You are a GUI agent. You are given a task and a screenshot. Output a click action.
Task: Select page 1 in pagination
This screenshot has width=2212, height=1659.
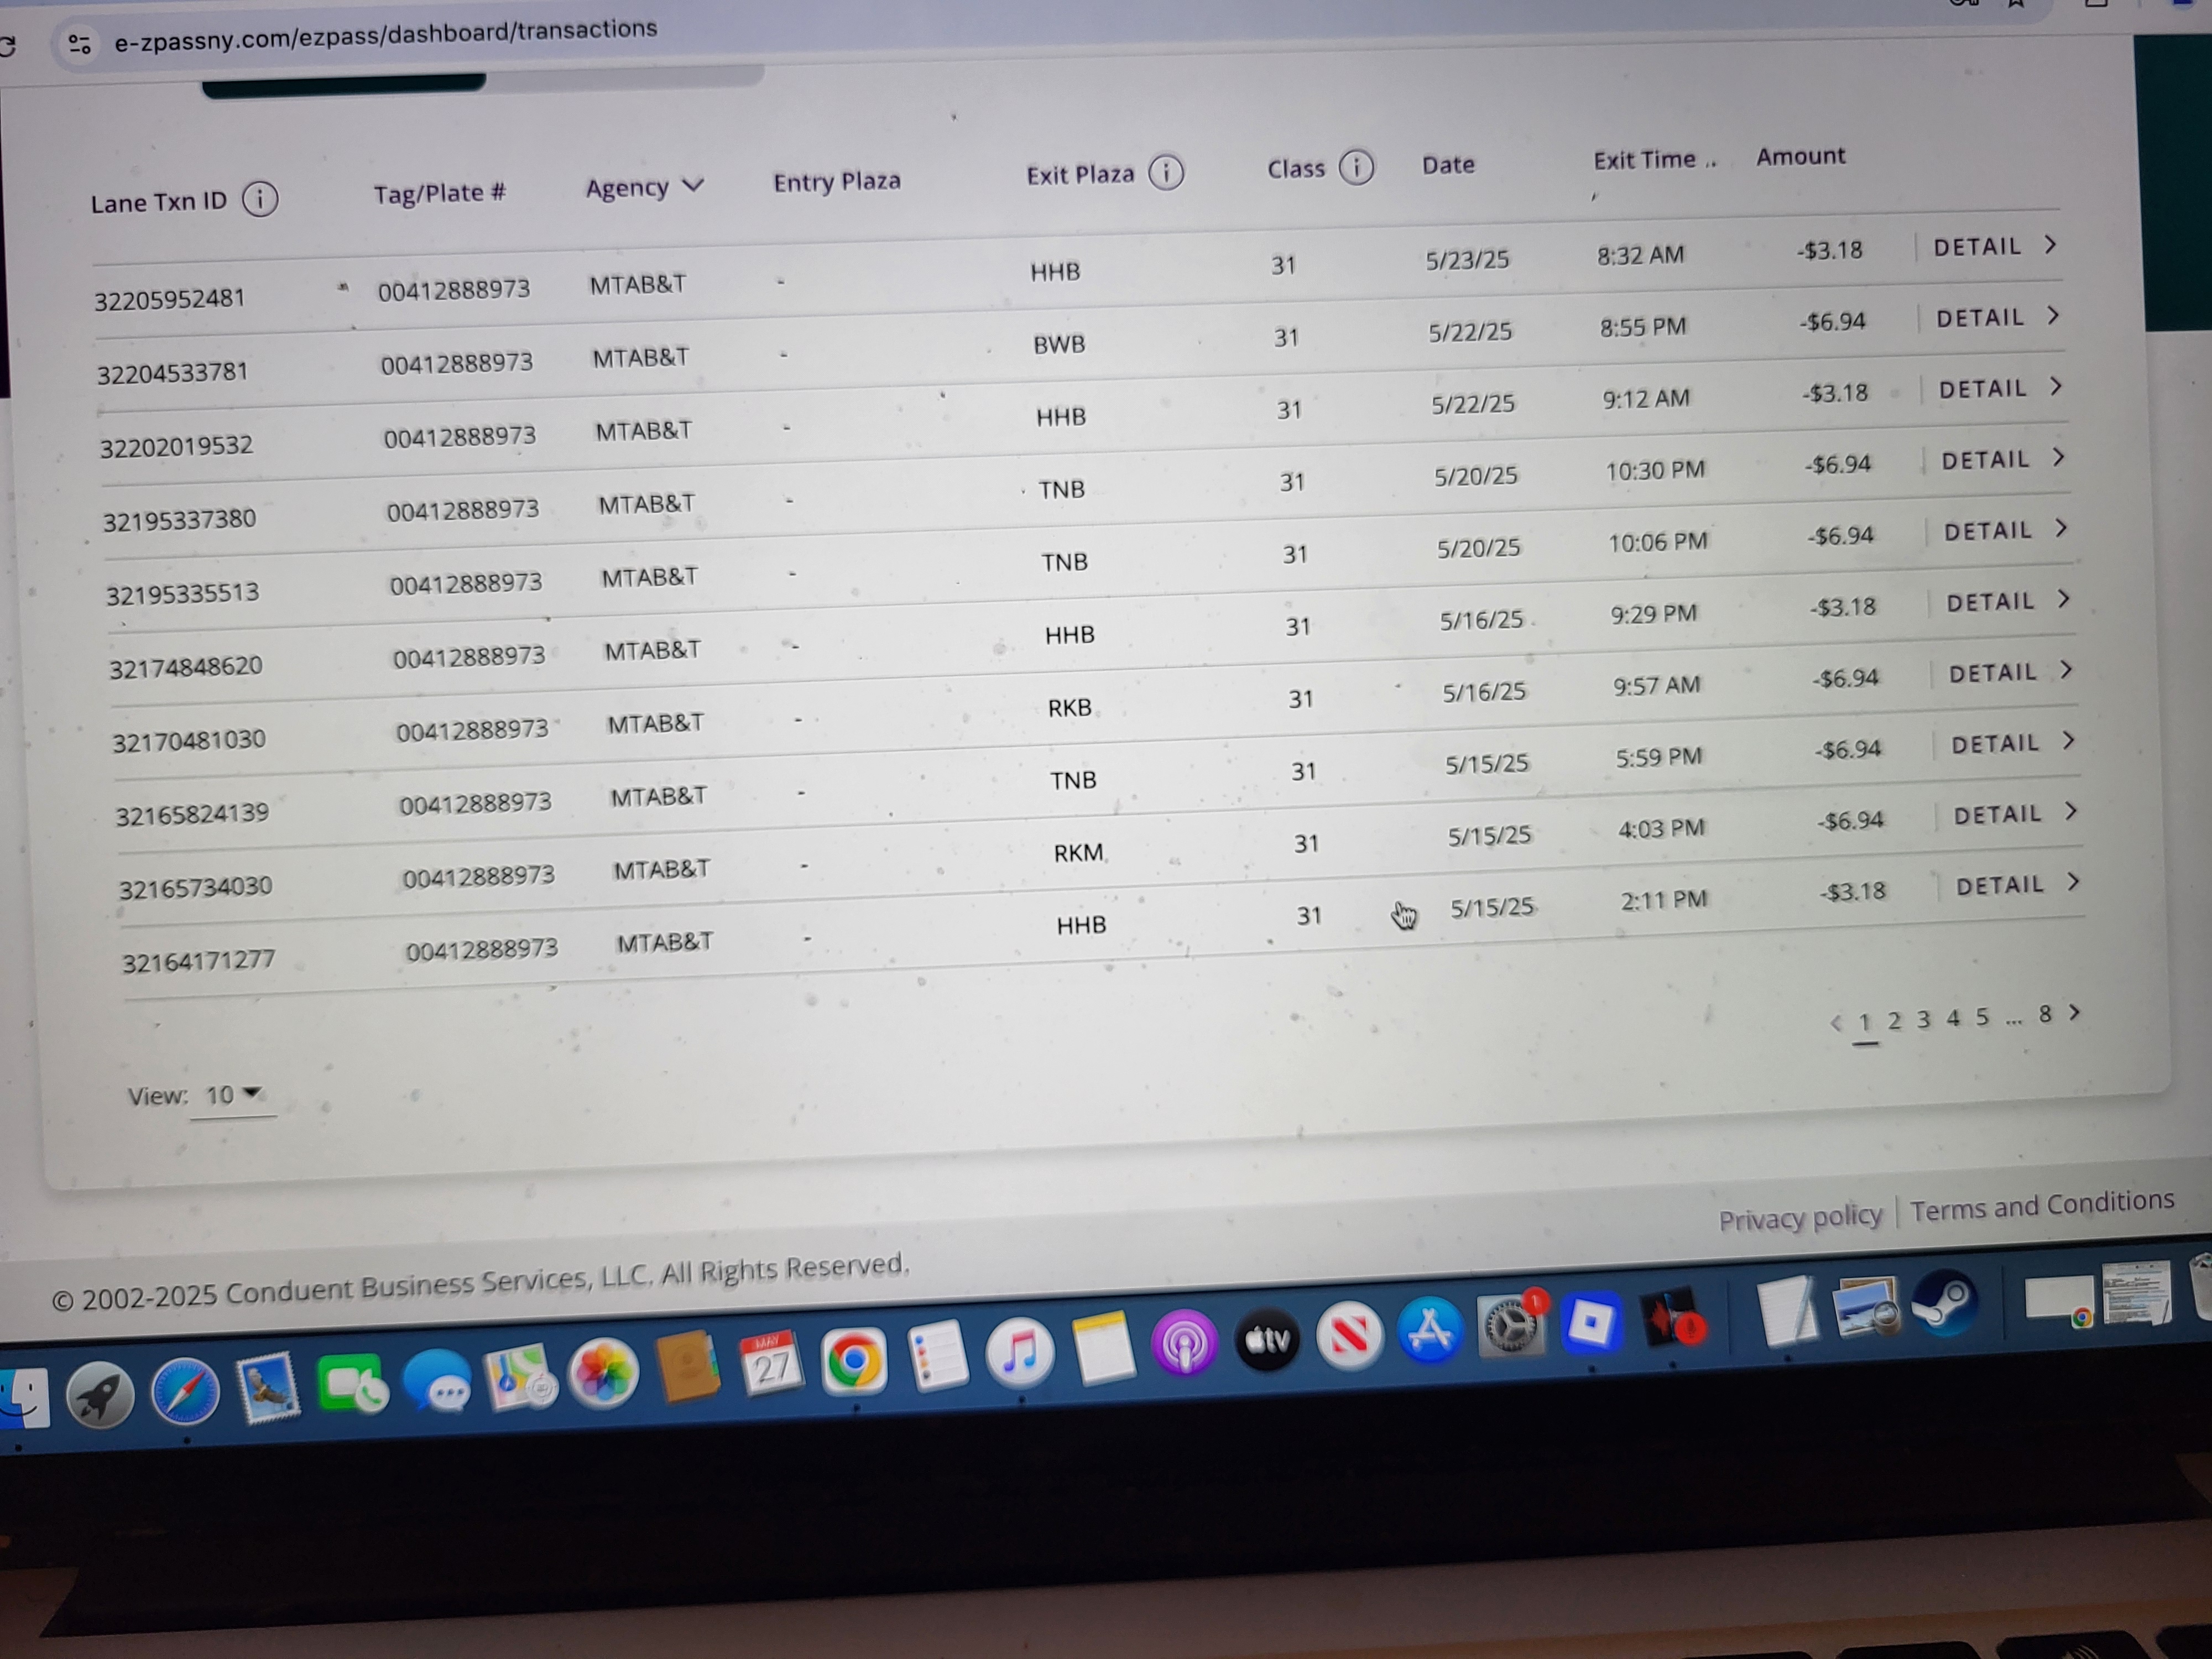point(1864,1022)
